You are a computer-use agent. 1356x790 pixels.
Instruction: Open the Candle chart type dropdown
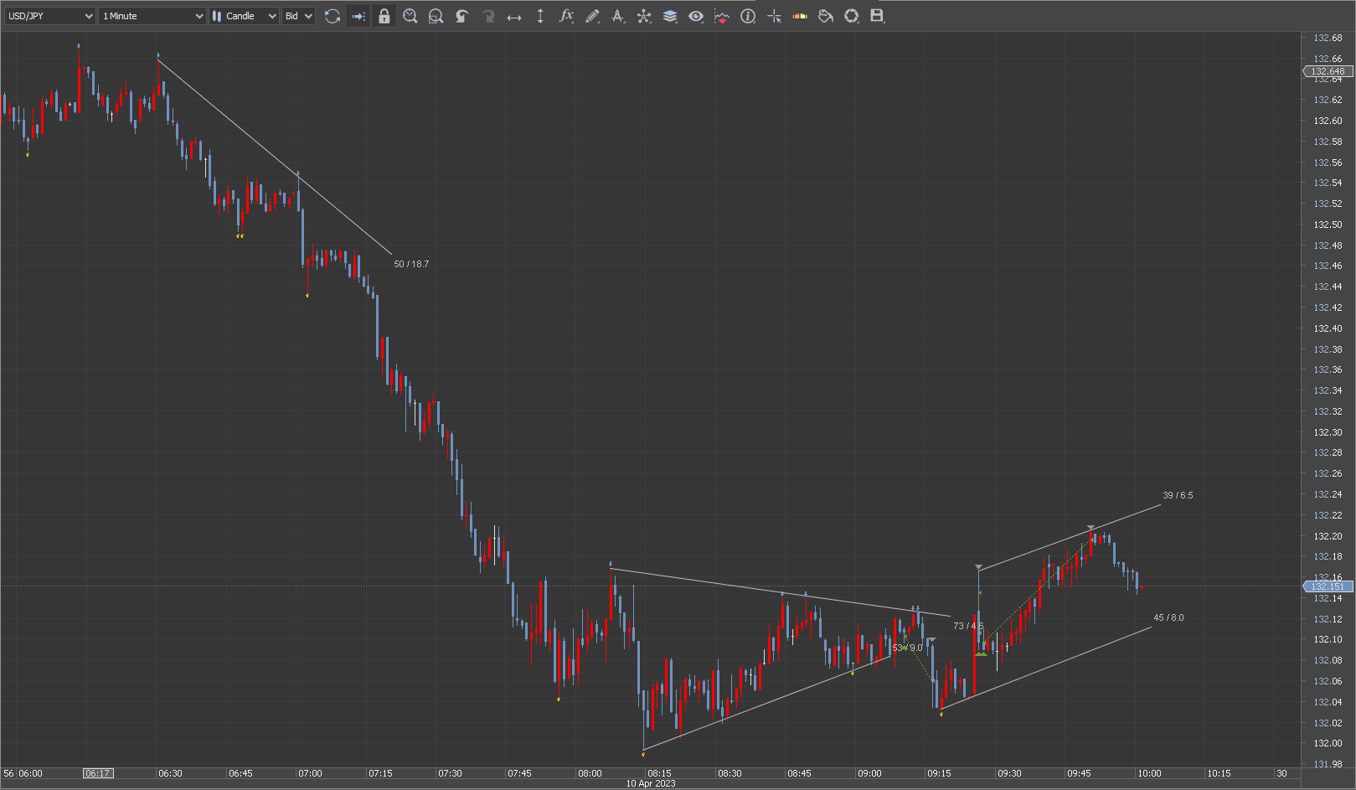243,16
